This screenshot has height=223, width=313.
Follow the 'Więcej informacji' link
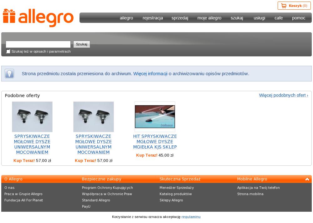coord(150,74)
